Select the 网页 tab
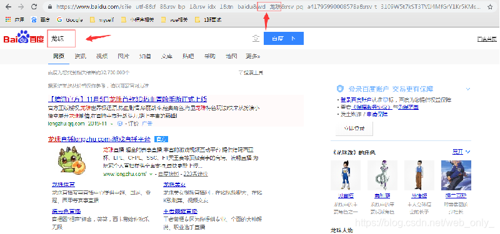 [x=59, y=56]
